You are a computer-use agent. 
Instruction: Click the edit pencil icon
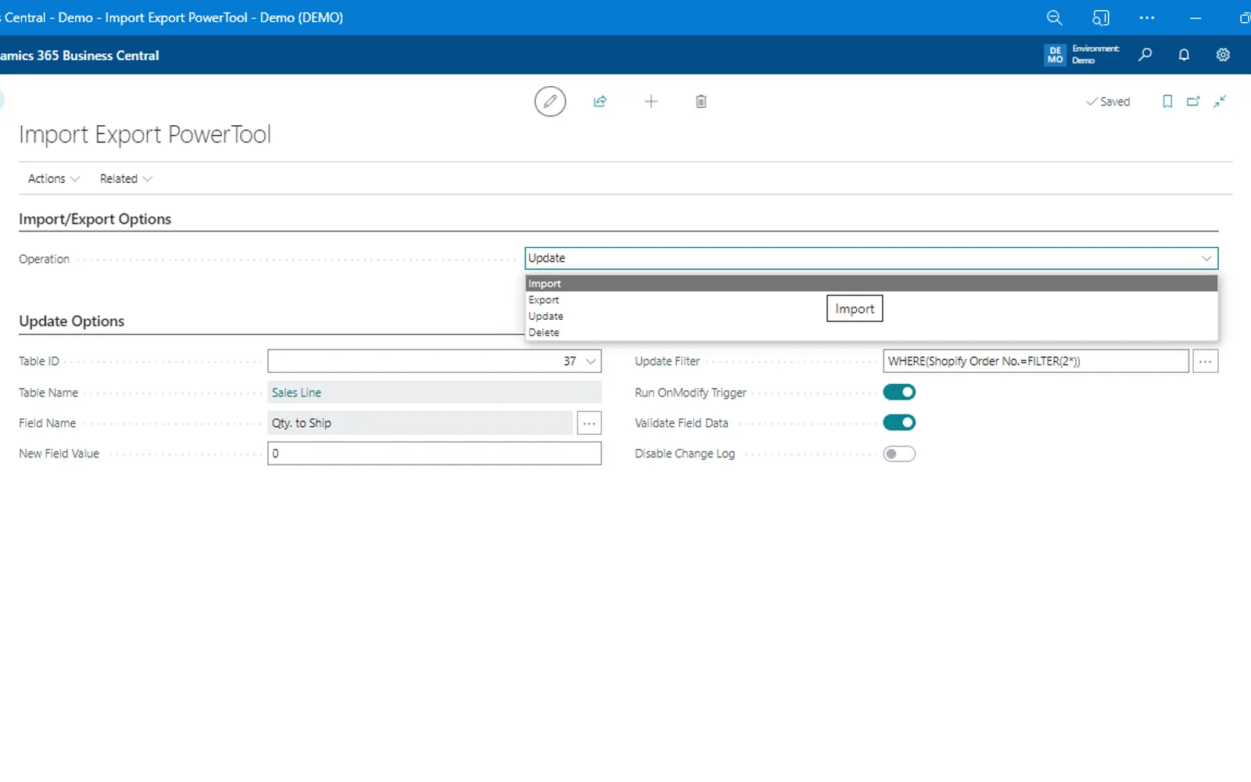[x=550, y=102]
